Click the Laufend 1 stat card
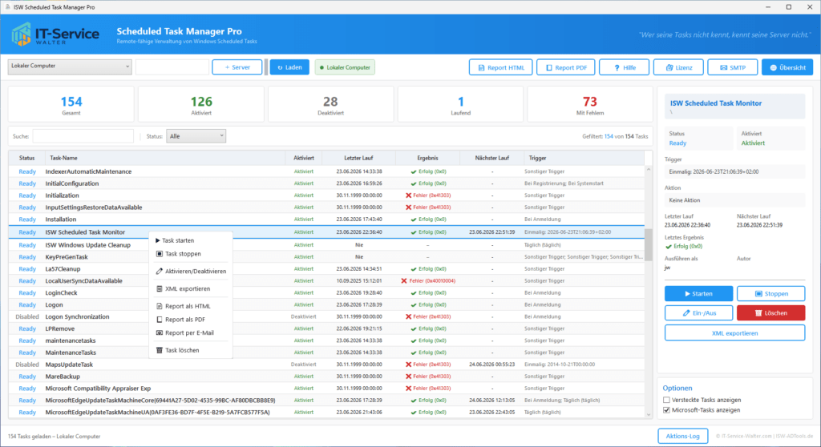 [461, 105]
